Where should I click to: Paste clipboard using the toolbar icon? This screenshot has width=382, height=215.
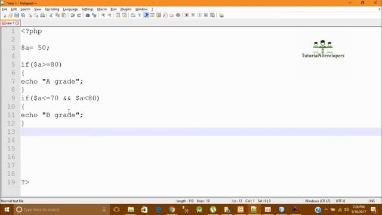[x=64, y=16]
